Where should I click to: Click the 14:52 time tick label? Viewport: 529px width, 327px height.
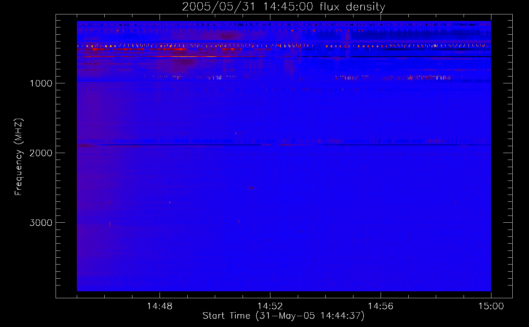point(270,306)
